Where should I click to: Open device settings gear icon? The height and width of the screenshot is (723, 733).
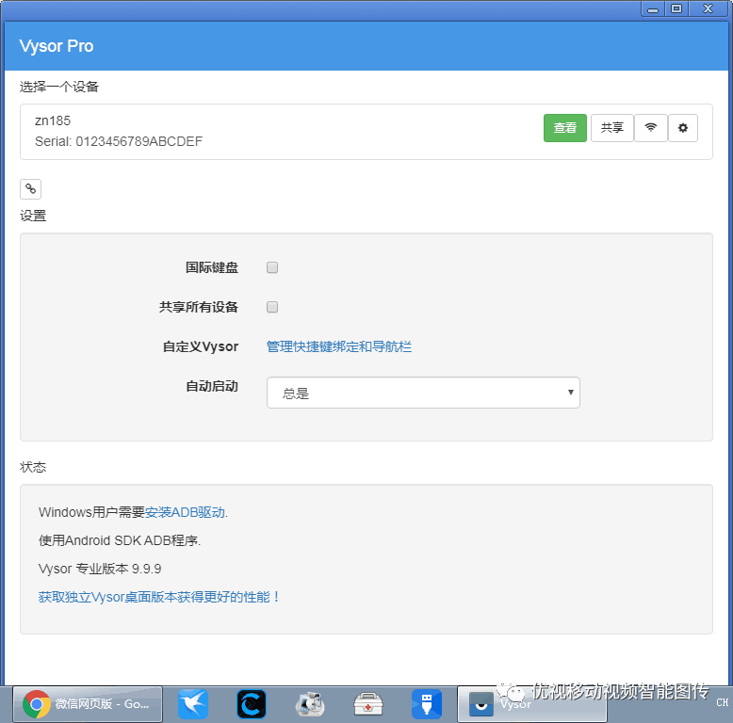tap(682, 128)
